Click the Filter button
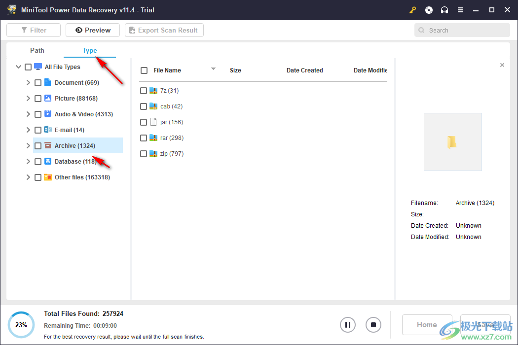Image resolution: width=518 pixels, height=345 pixels. click(x=34, y=30)
